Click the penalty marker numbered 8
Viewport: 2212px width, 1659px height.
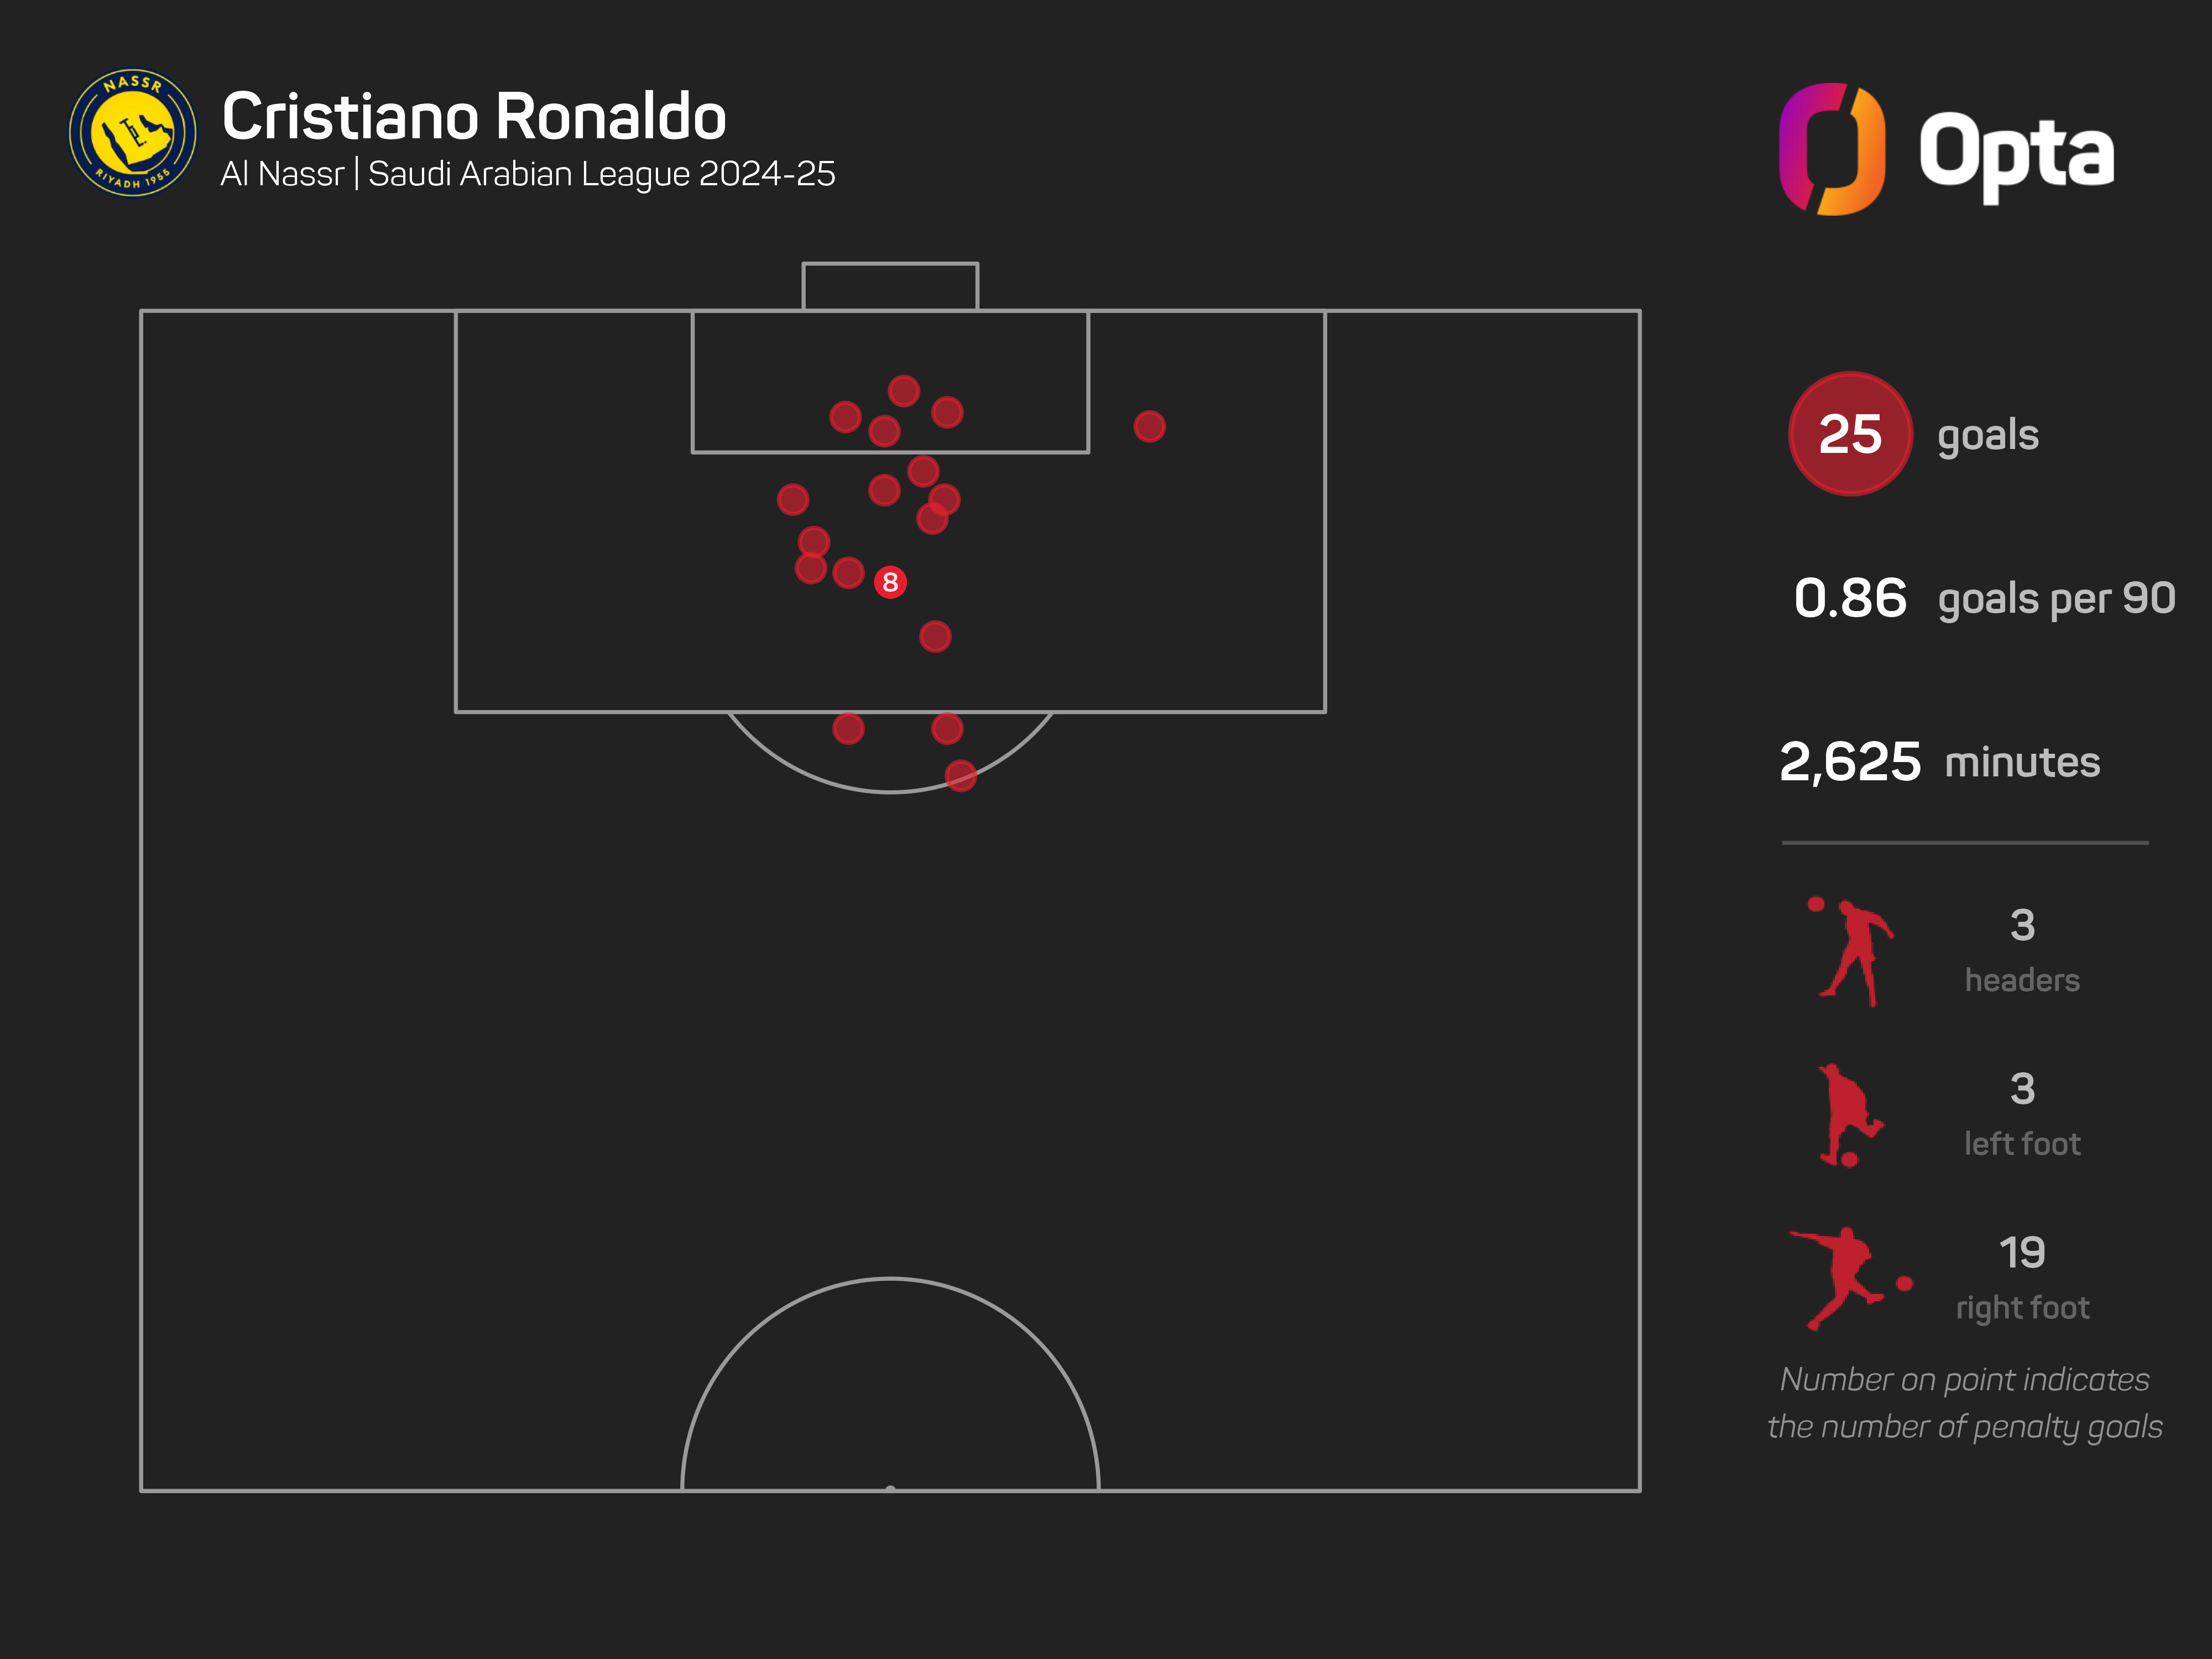coord(890,582)
